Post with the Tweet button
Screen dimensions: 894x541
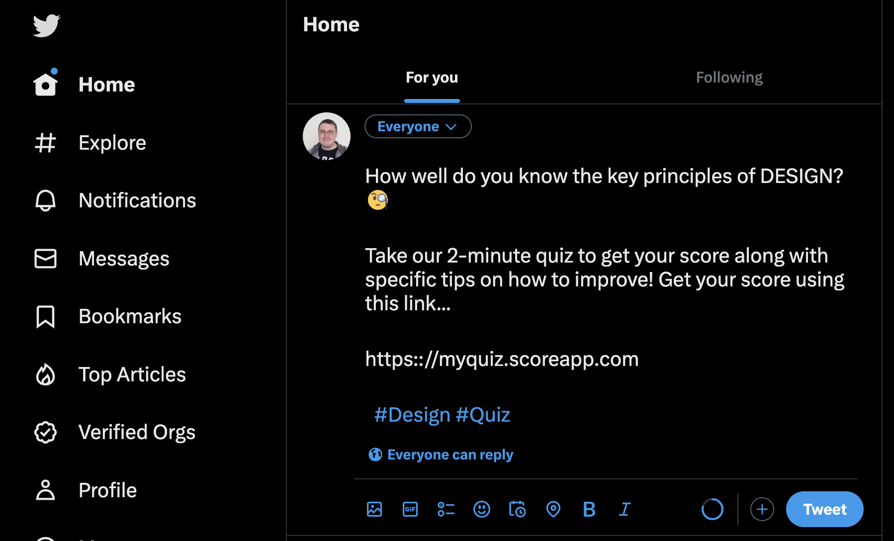coord(824,509)
